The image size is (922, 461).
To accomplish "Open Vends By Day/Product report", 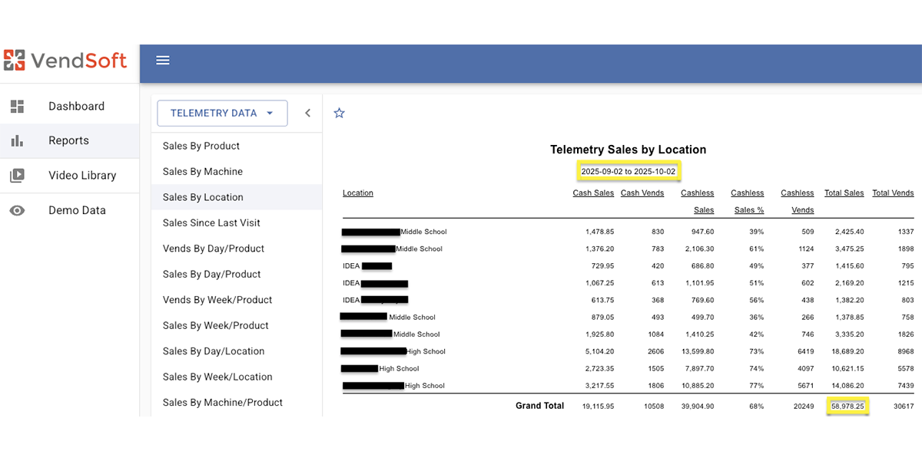I will tap(214, 249).
